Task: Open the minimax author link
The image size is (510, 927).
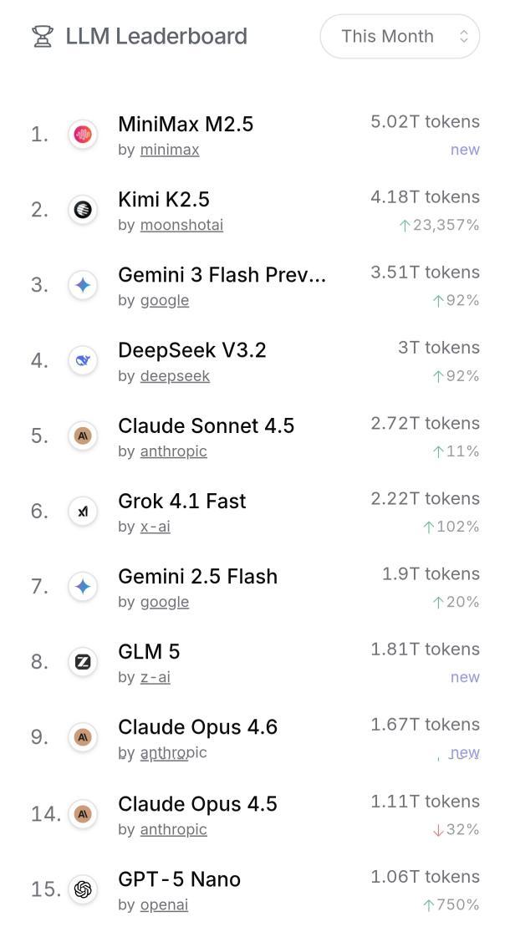Action: click(170, 150)
